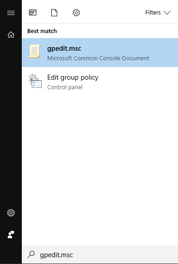
Task: Click the Edit group policy title text
Action: (x=73, y=77)
